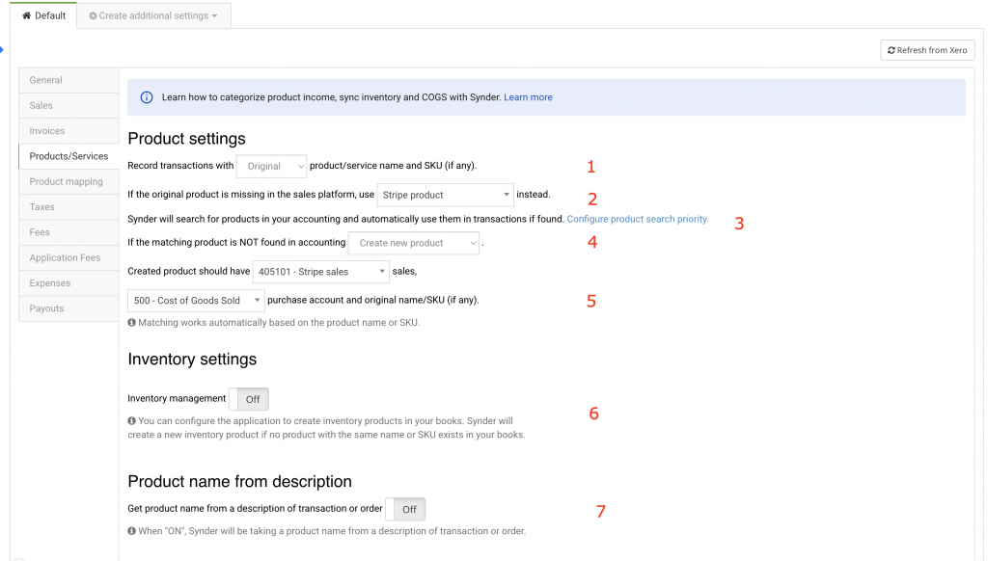Click the info icon beside Matching works automatically

[131, 323]
